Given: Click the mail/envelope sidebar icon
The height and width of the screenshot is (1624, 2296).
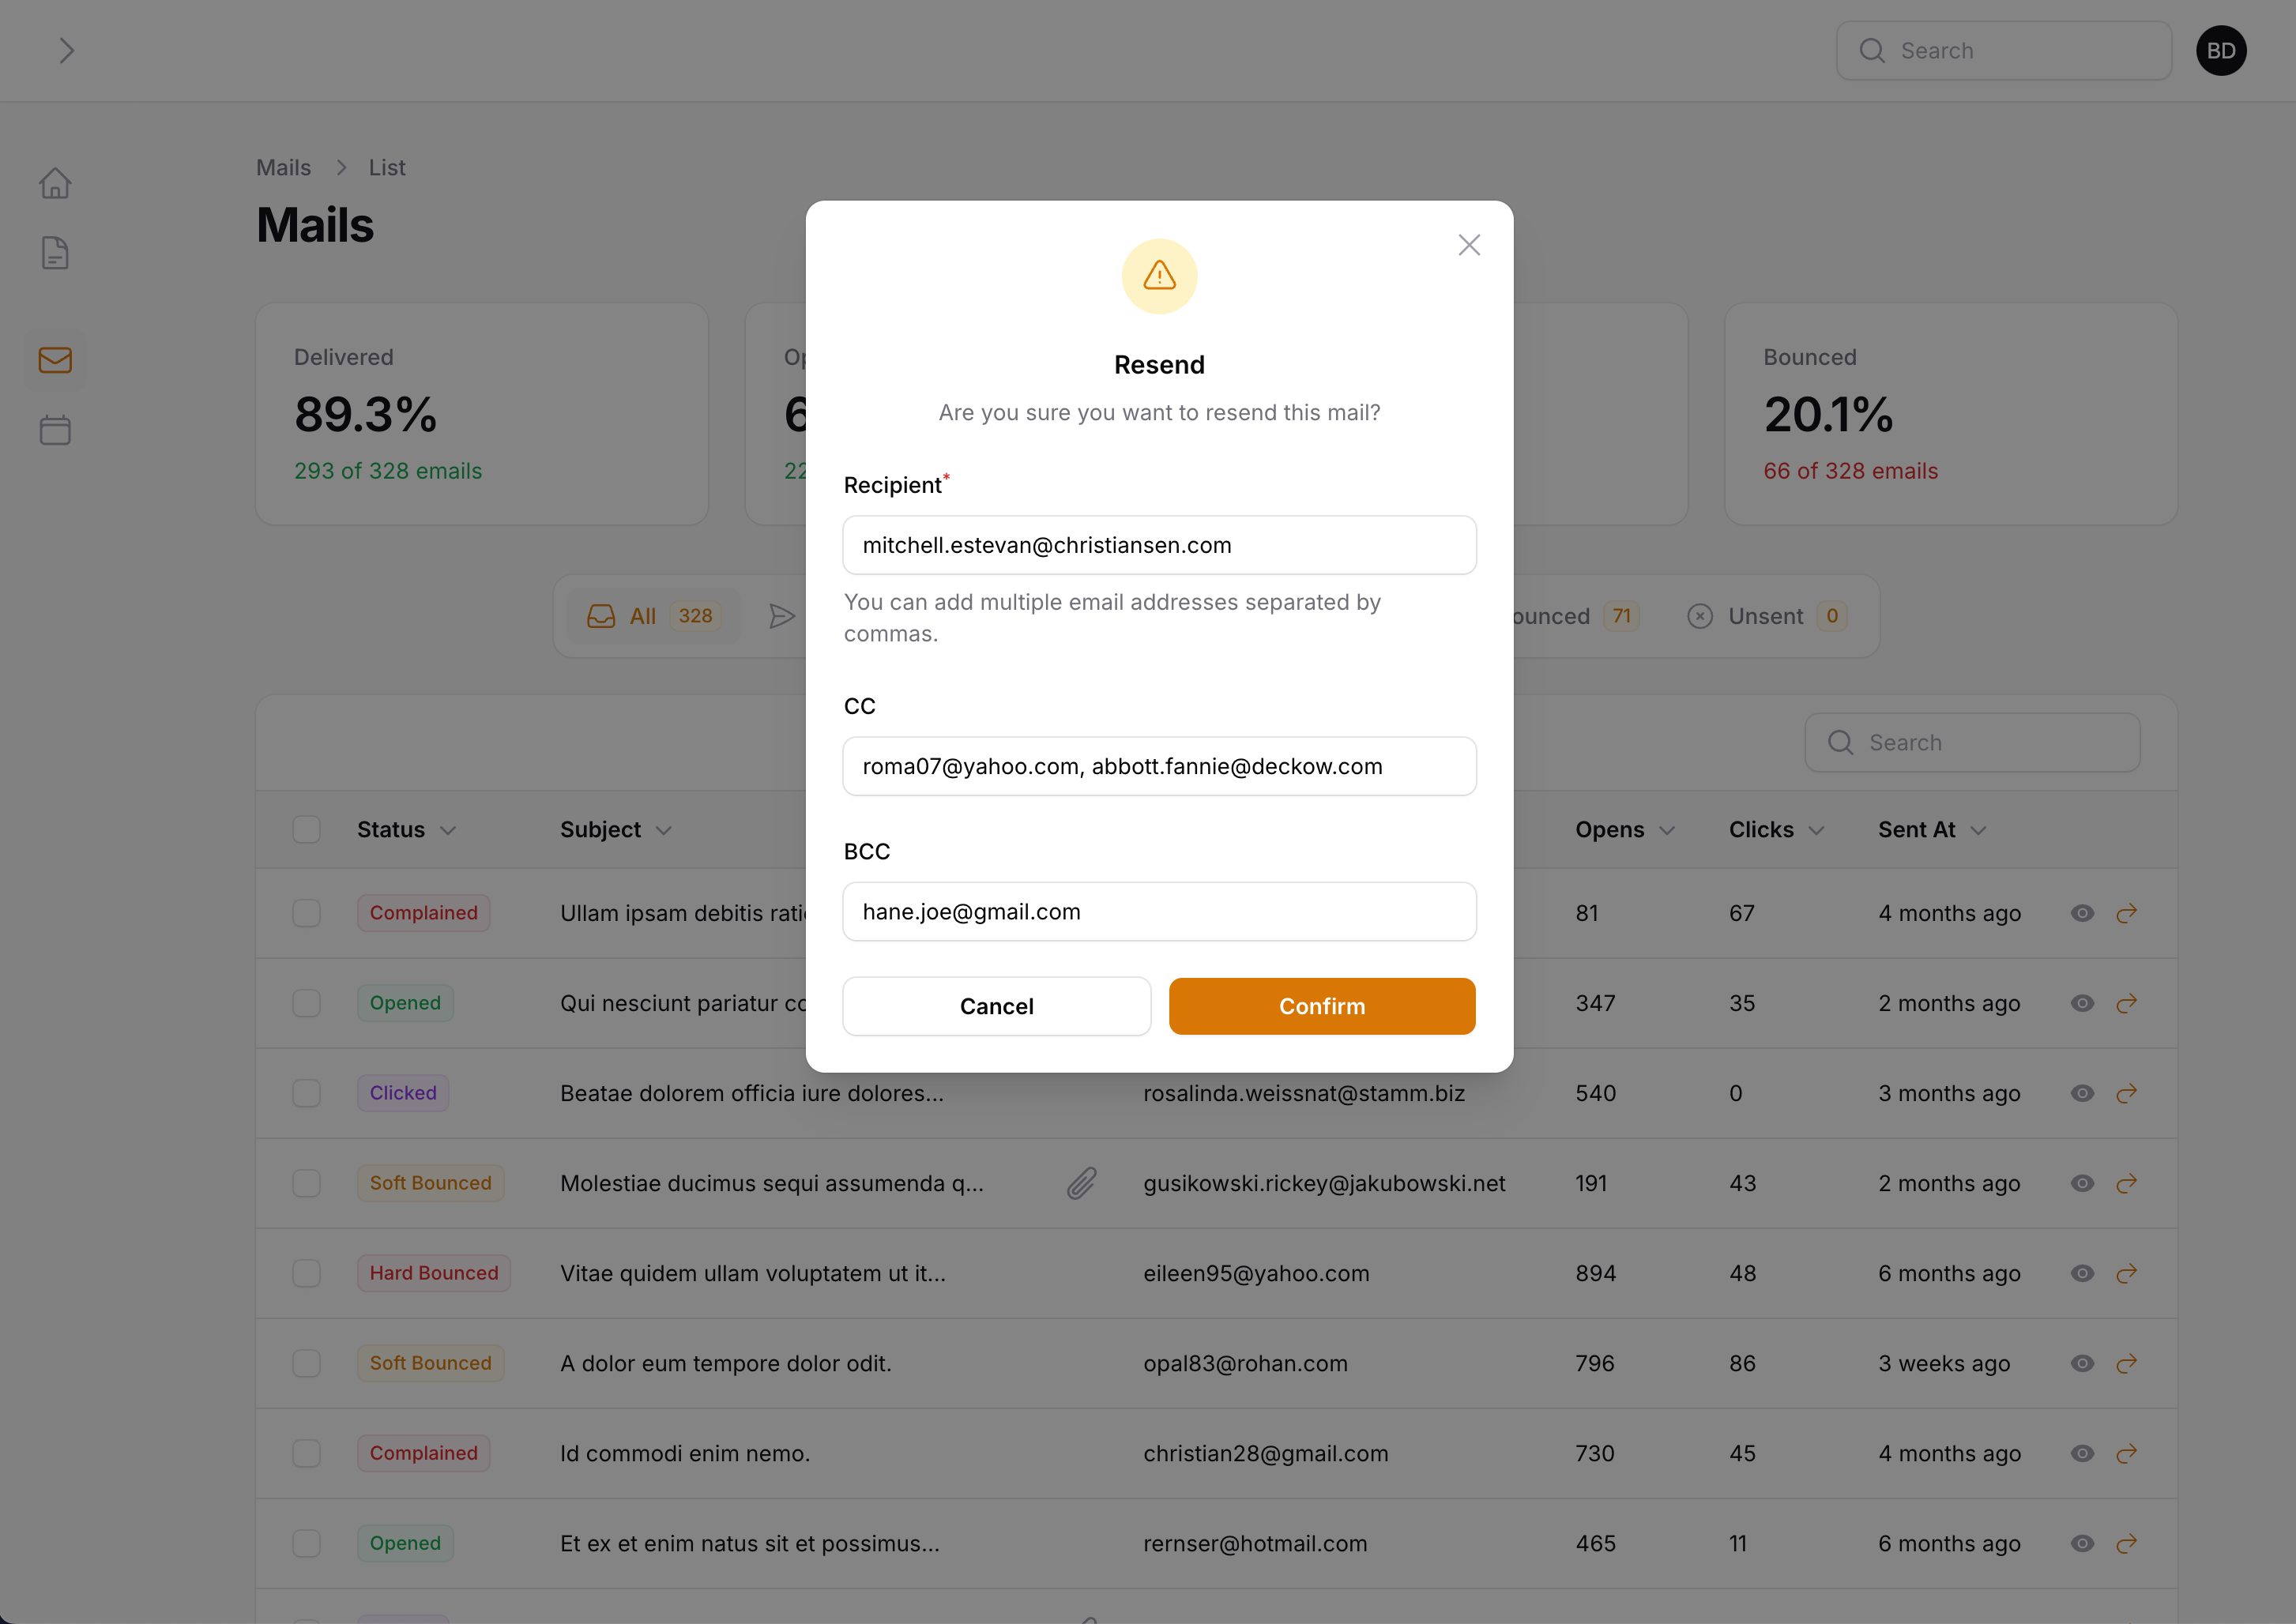Looking at the screenshot, I should click(x=55, y=360).
